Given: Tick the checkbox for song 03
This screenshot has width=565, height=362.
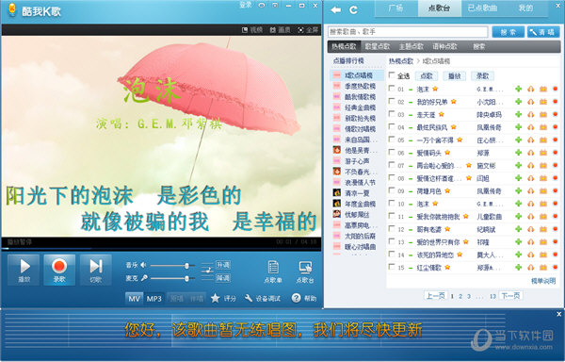Looking at the screenshot, I should pos(392,113).
